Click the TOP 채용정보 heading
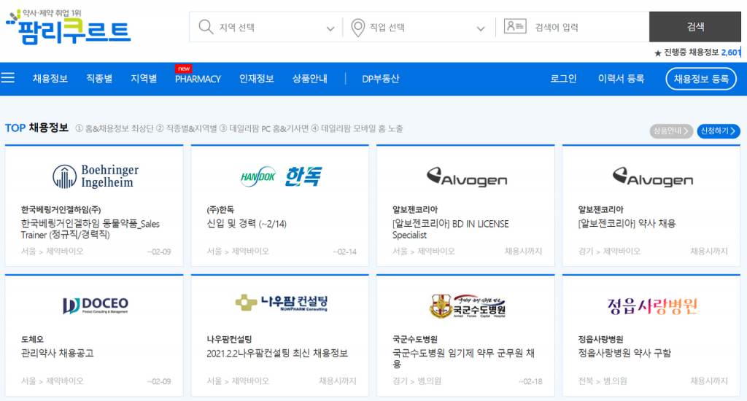This screenshot has width=747, height=401. [36, 128]
